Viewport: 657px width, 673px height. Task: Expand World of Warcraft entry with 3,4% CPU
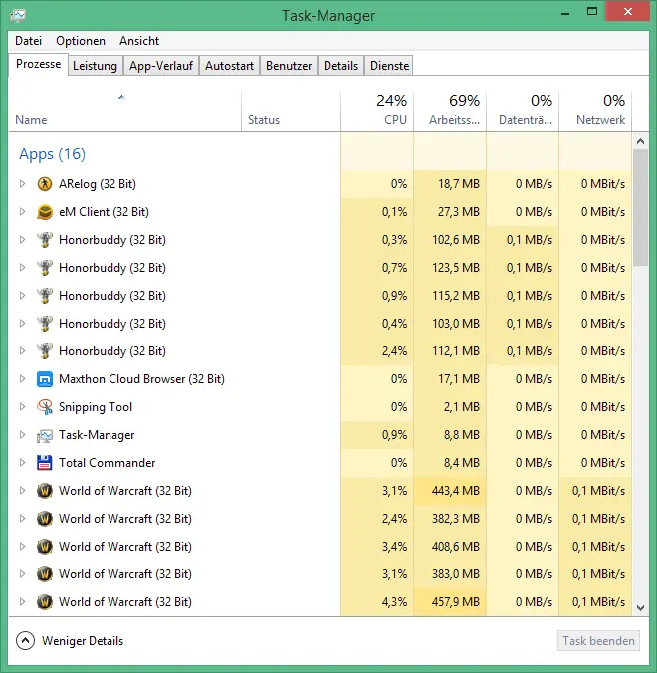(x=22, y=547)
